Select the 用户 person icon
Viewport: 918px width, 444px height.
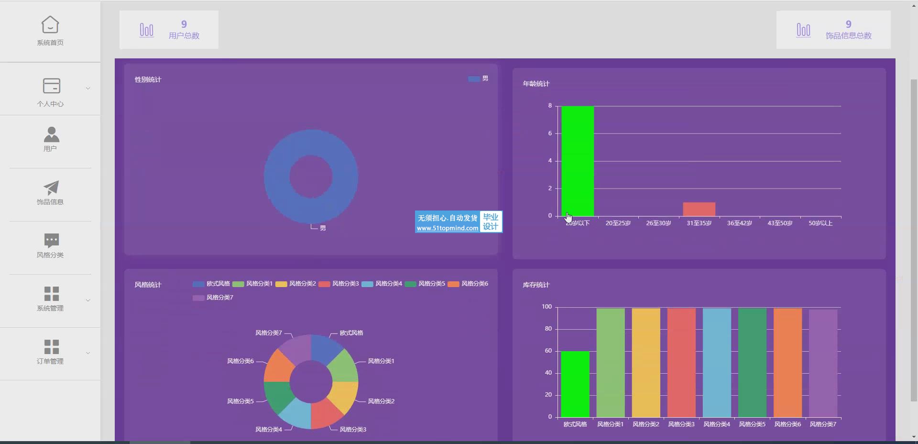pos(51,134)
